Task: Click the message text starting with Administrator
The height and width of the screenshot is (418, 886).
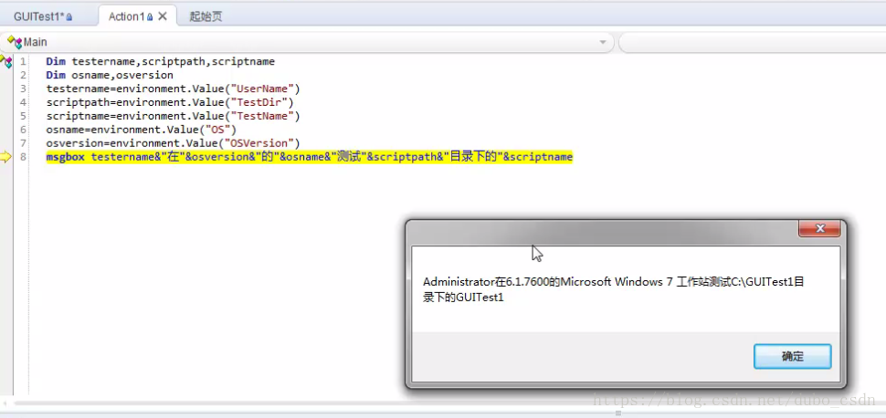Action: coord(613,289)
